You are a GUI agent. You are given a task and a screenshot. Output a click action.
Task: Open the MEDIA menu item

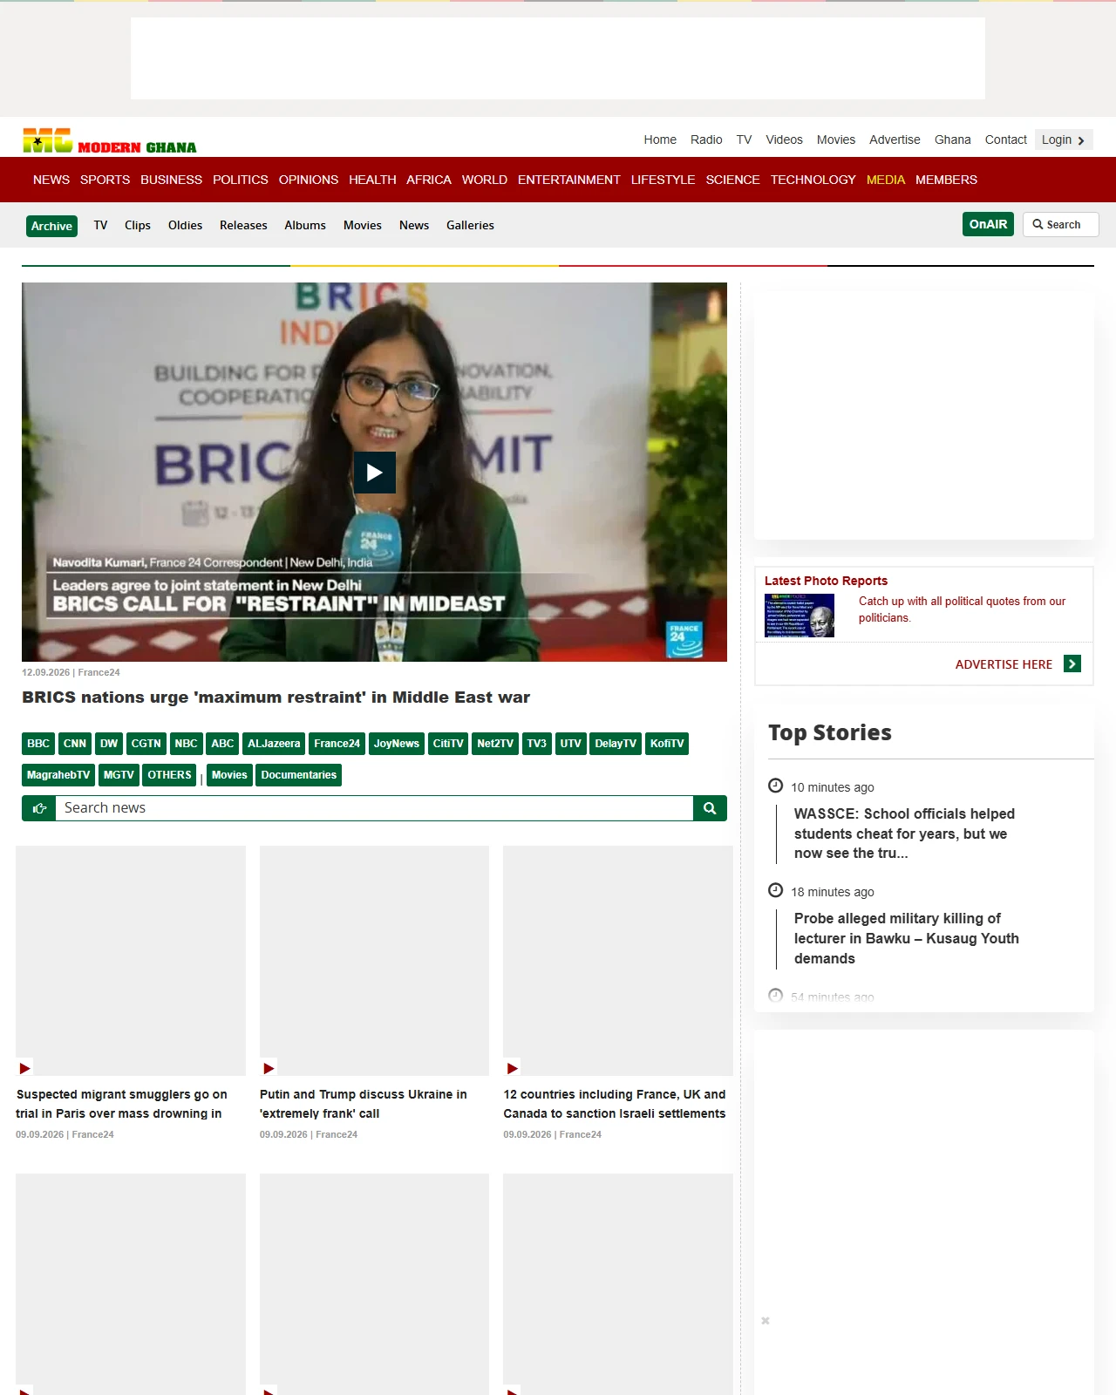coord(886,180)
